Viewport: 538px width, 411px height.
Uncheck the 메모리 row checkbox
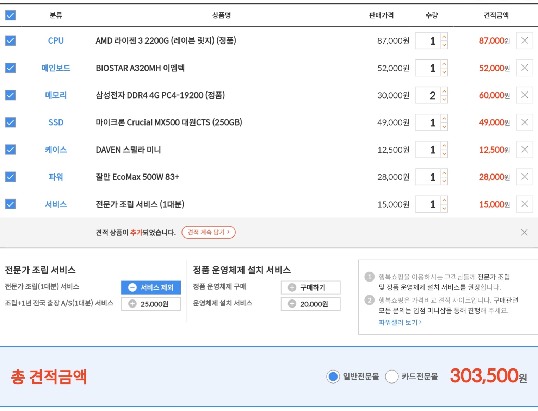click(11, 95)
